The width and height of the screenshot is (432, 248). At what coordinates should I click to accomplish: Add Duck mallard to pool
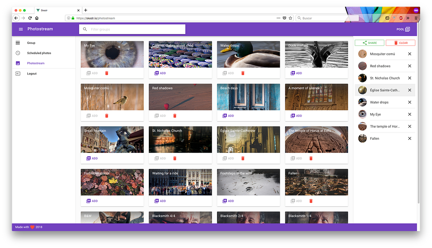296,73
